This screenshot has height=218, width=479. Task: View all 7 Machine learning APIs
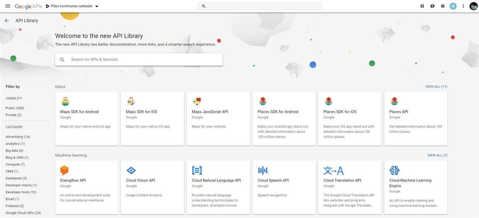click(x=437, y=155)
